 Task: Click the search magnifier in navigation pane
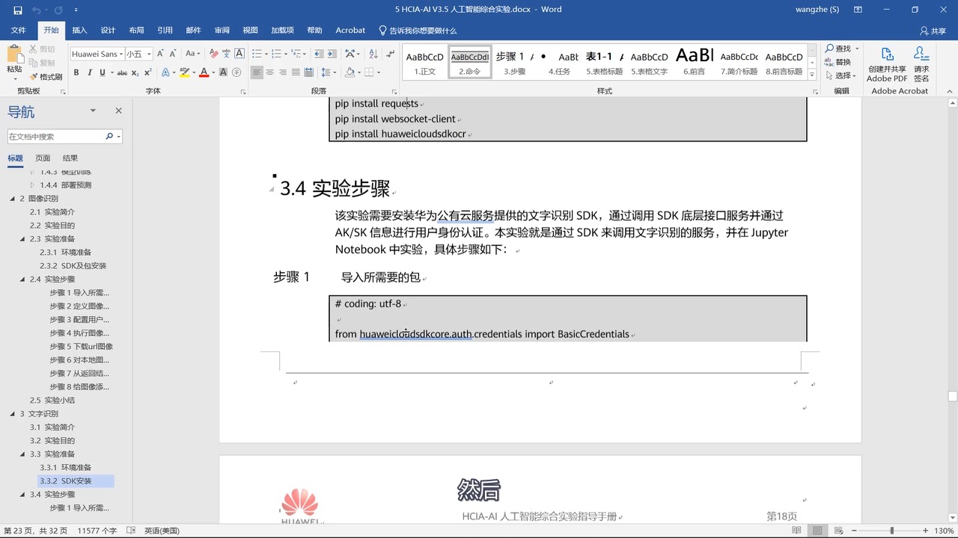[110, 137]
